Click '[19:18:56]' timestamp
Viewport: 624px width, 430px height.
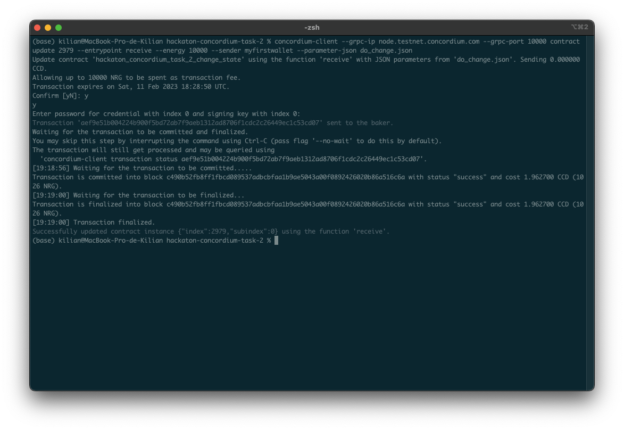point(51,168)
